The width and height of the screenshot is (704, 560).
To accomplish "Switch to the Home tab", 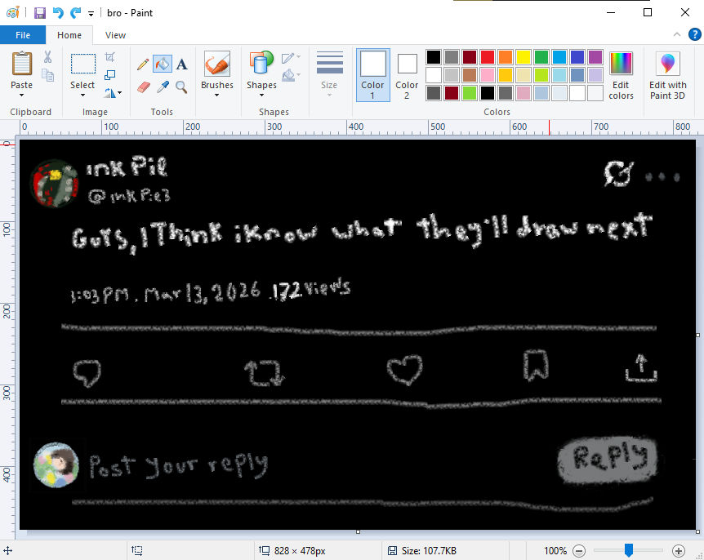I will (69, 35).
